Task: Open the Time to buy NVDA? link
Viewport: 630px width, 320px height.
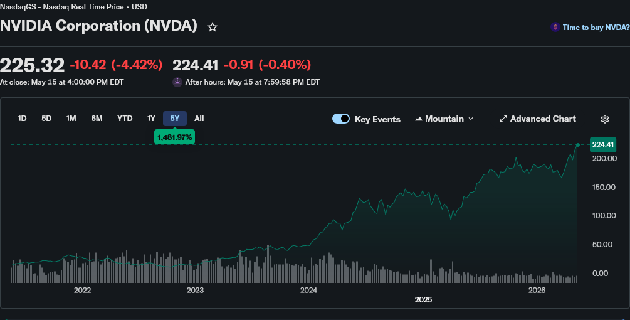Action: pos(596,28)
